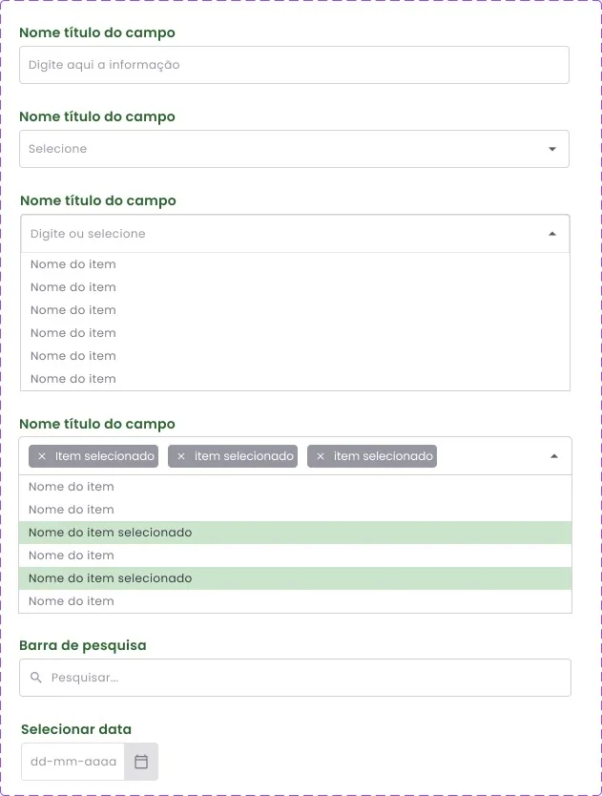Collapse the 'Digite ou selecione' list arrow
Screen dimensions: 602x796
[552, 234]
